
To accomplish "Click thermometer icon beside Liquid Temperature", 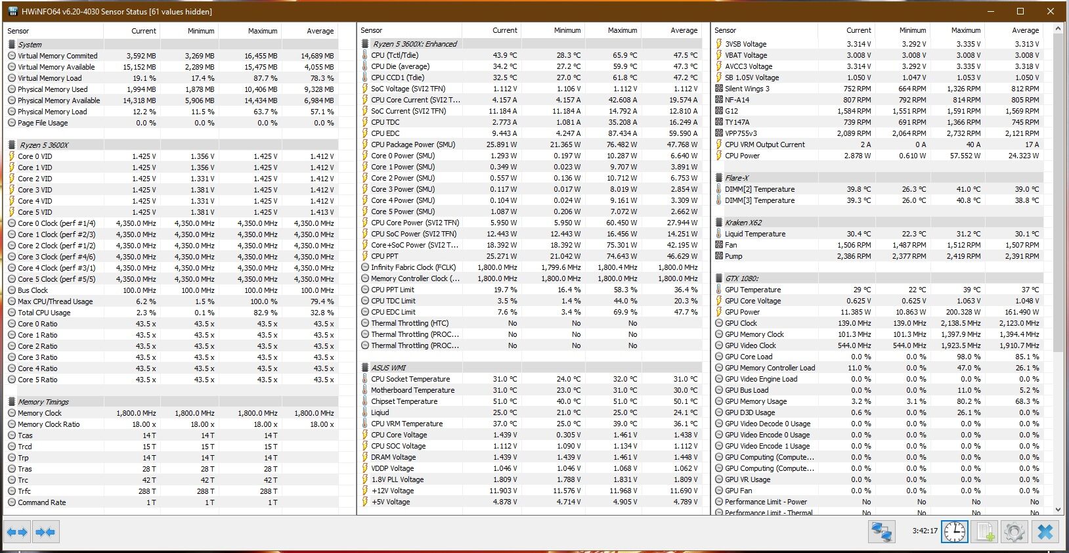I will pyautogui.click(x=719, y=234).
